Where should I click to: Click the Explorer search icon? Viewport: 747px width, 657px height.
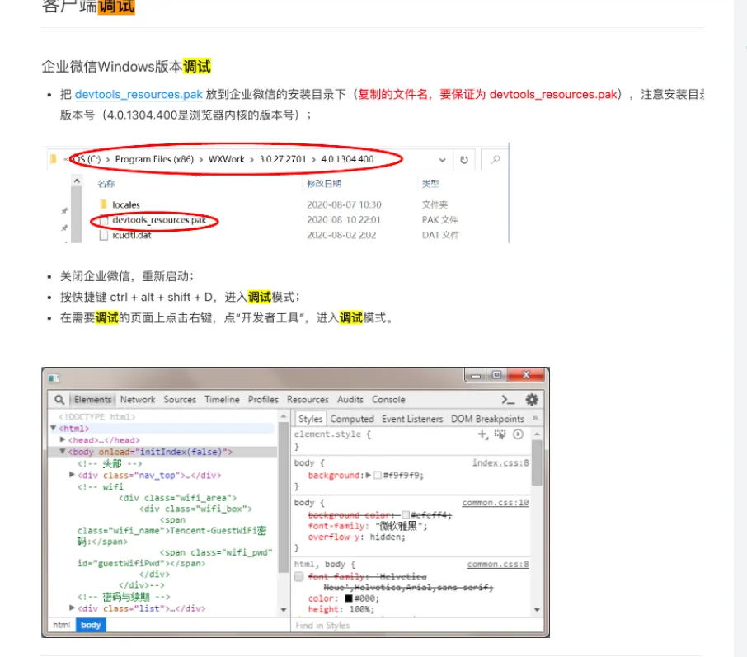point(496,160)
